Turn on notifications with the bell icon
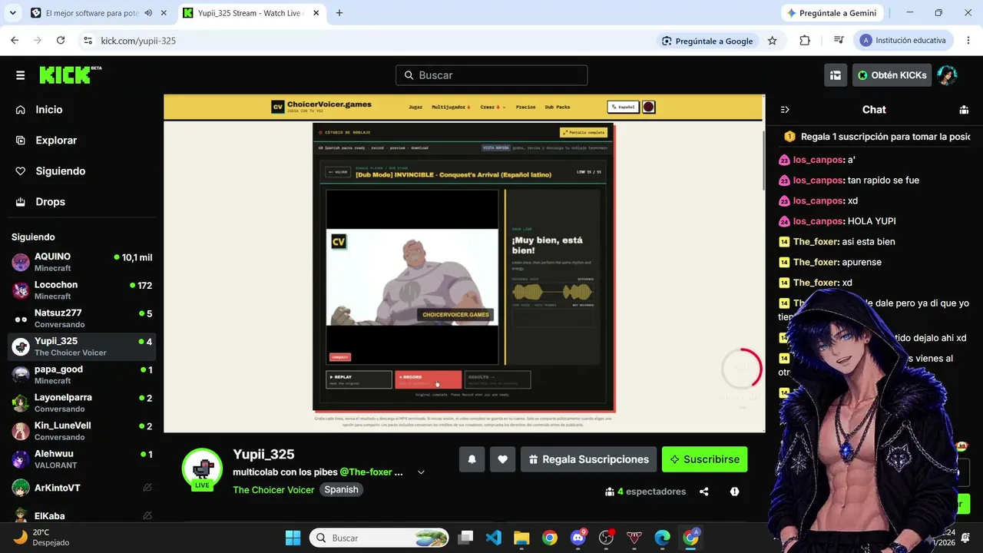 [x=472, y=459]
